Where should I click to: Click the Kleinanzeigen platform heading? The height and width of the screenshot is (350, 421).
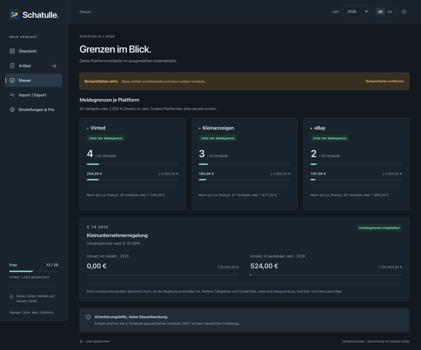[218, 128]
